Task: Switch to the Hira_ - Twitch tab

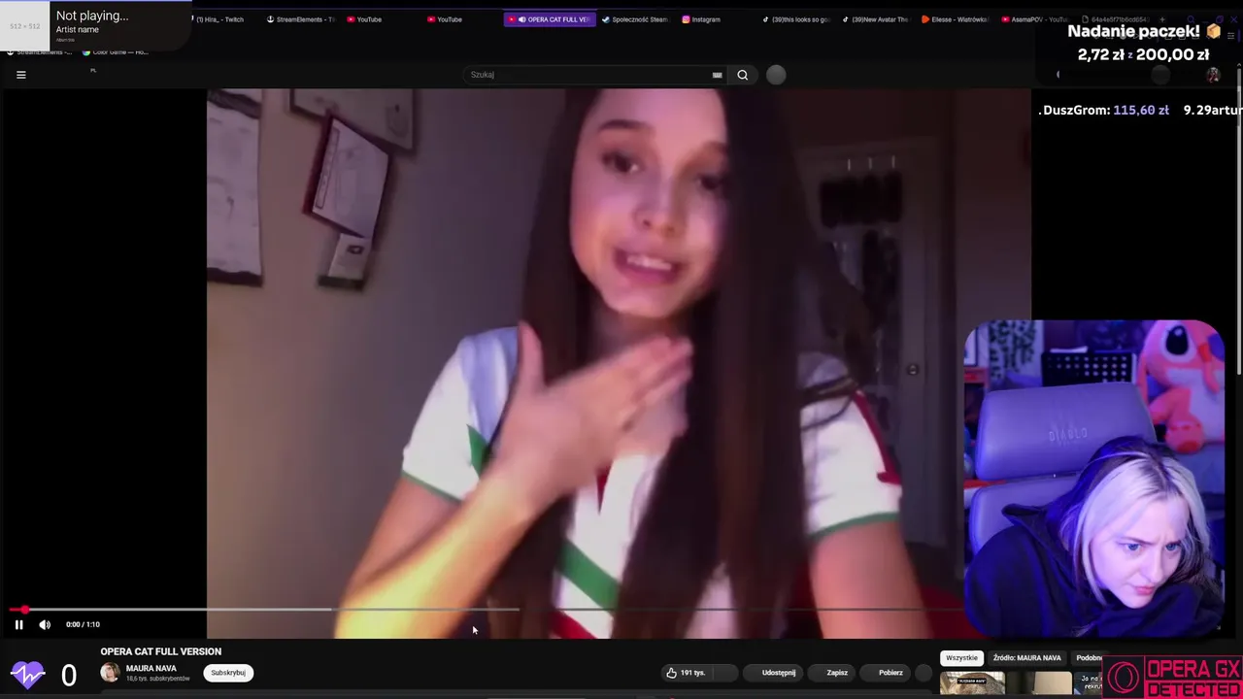Action: coord(218,19)
